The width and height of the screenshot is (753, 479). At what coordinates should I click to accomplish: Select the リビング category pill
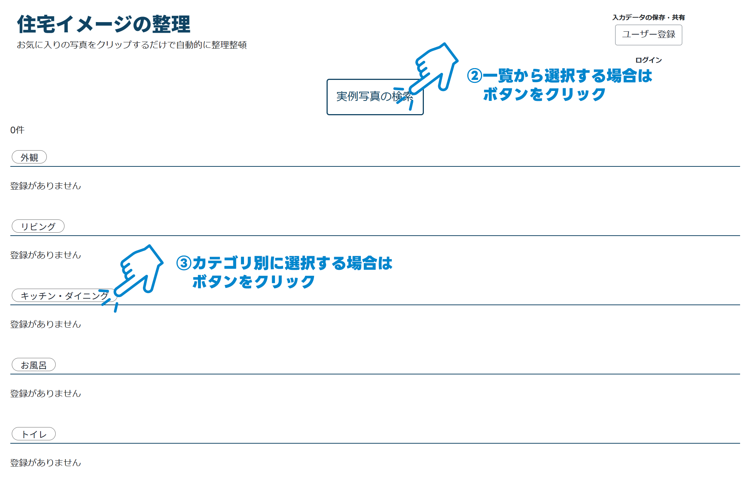[38, 226]
